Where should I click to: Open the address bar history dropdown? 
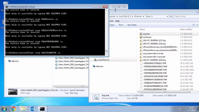[167, 16]
